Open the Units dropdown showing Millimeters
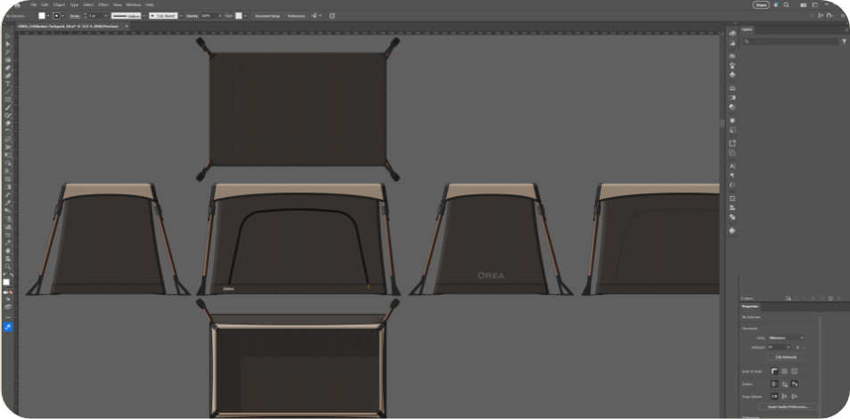Image resolution: width=850 pixels, height=419 pixels. pos(785,338)
